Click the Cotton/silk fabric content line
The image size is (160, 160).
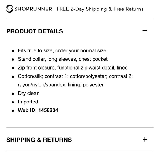tap(75, 76)
